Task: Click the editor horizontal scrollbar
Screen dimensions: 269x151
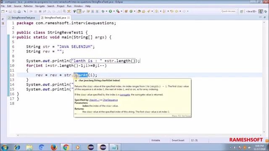Action: (139, 135)
